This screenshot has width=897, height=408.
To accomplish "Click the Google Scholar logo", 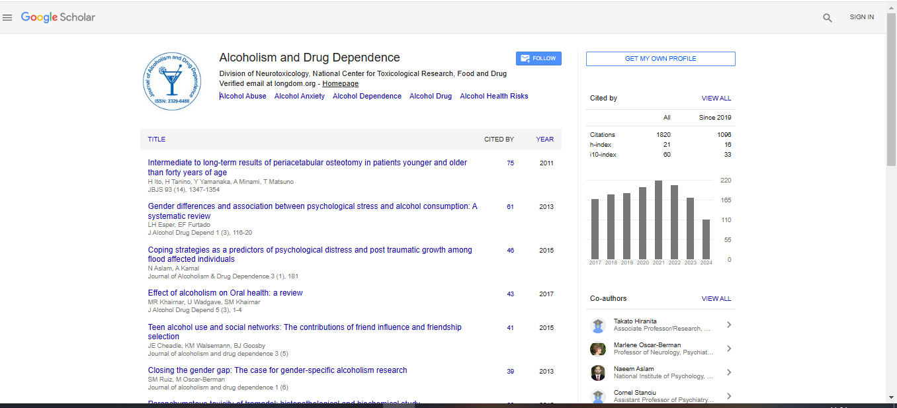I will point(58,17).
